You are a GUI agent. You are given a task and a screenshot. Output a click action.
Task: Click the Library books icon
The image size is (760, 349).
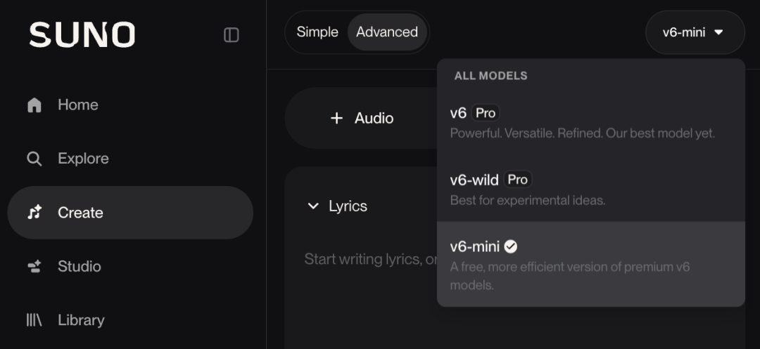point(34,320)
